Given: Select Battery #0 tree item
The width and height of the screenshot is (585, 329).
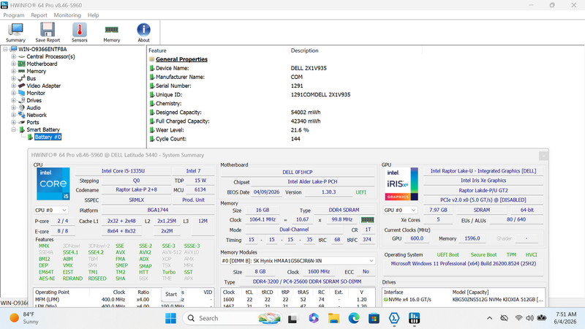Looking at the screenshot, I should tap(48, 137).
